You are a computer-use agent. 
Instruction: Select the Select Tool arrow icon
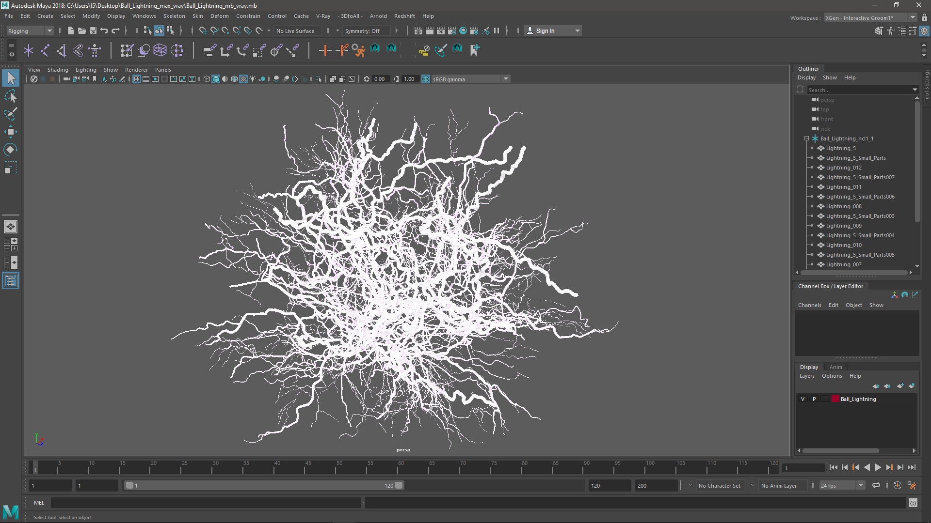[x=11, y=78]
